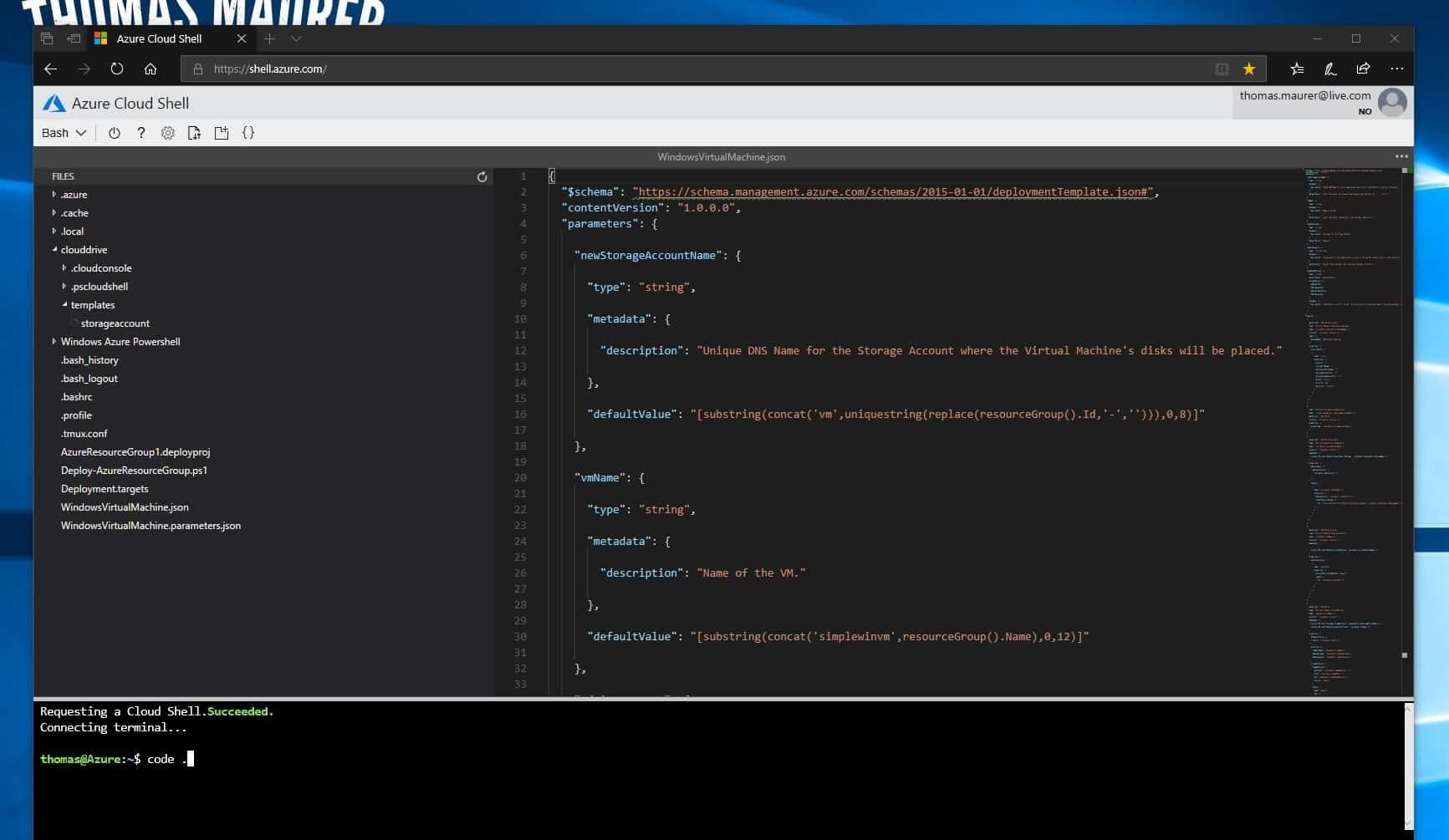Open Deploy-AzureResourceGroup.ps1 file

pos(134,471)
